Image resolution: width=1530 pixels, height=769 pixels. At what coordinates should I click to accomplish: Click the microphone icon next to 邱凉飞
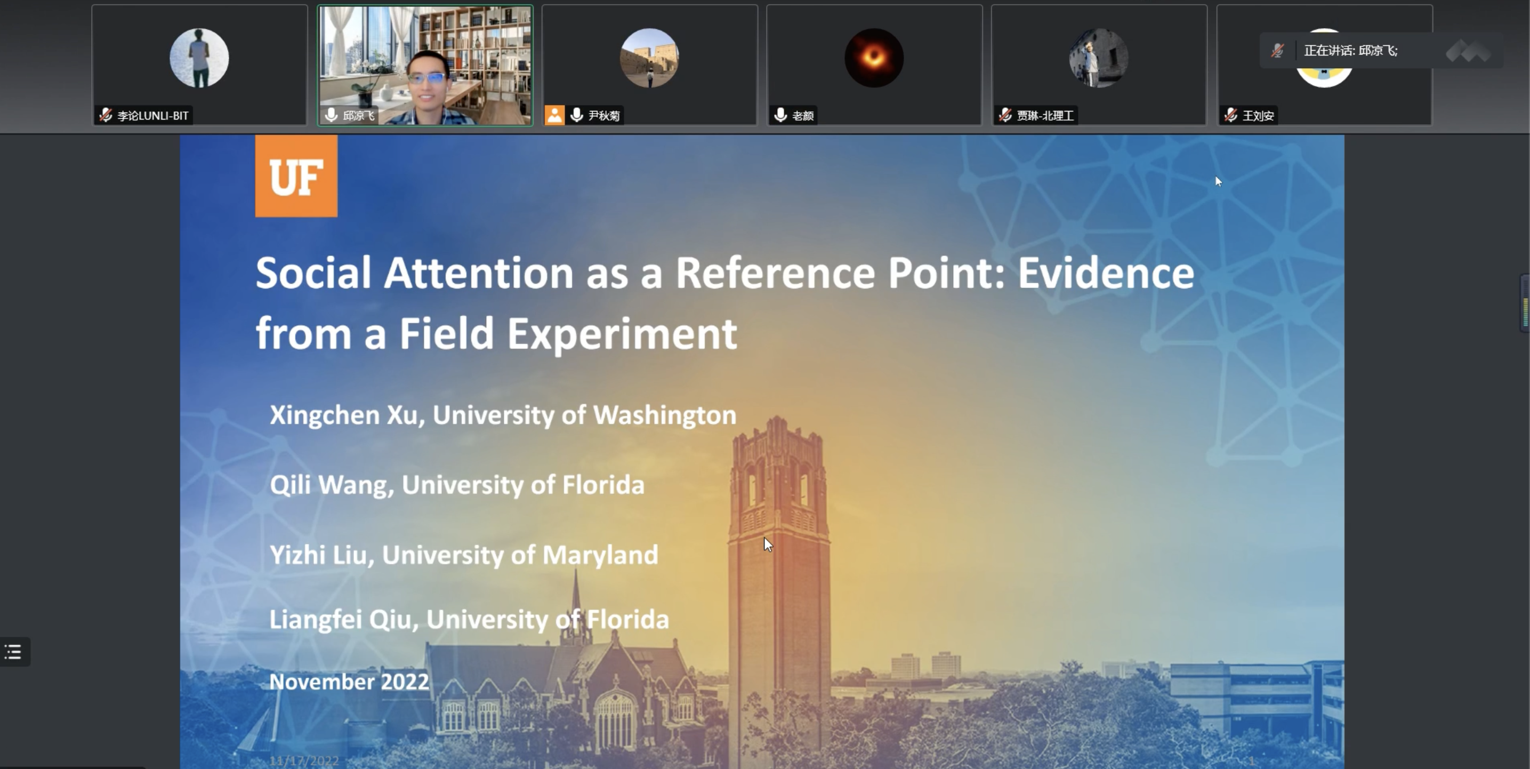point(332,115)
